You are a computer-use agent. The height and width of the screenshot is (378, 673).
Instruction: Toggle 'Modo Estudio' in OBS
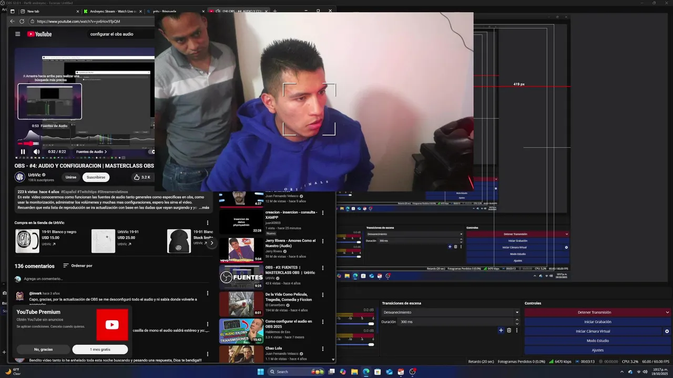click(x=598, y=341)
